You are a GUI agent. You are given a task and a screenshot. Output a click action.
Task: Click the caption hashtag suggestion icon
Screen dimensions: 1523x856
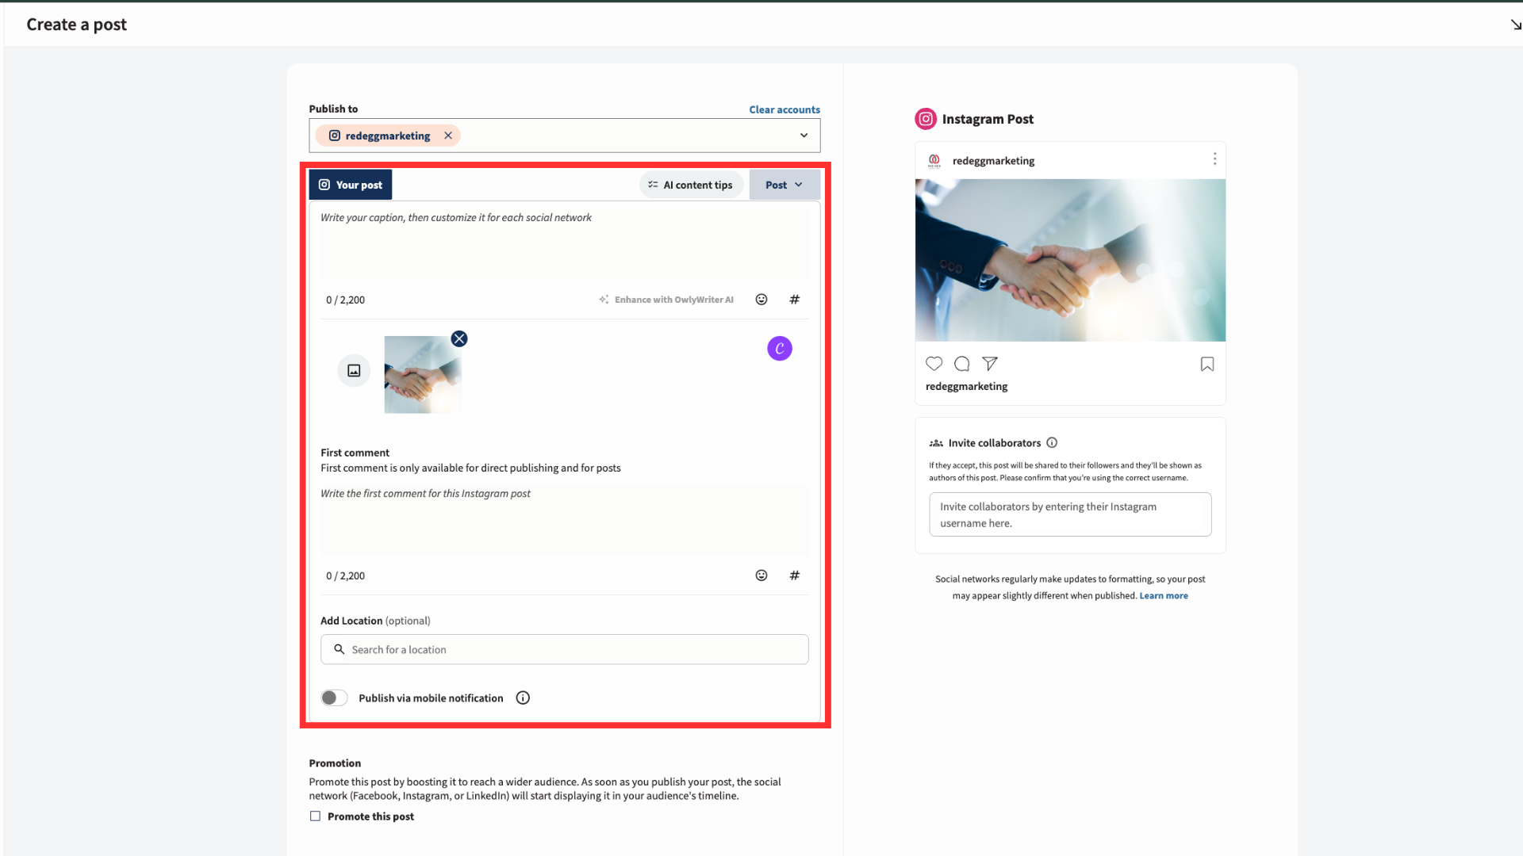tap(794, 300)
